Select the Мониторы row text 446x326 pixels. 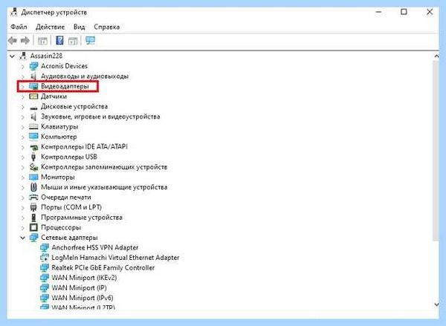click(58, 177)
